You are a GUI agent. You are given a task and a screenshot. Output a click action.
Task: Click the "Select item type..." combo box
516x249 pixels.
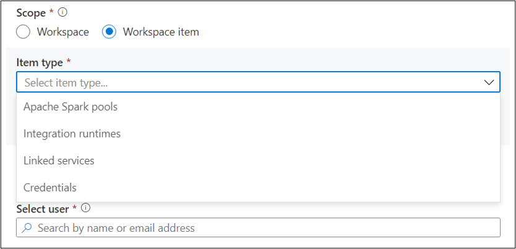tap(247, 82)
